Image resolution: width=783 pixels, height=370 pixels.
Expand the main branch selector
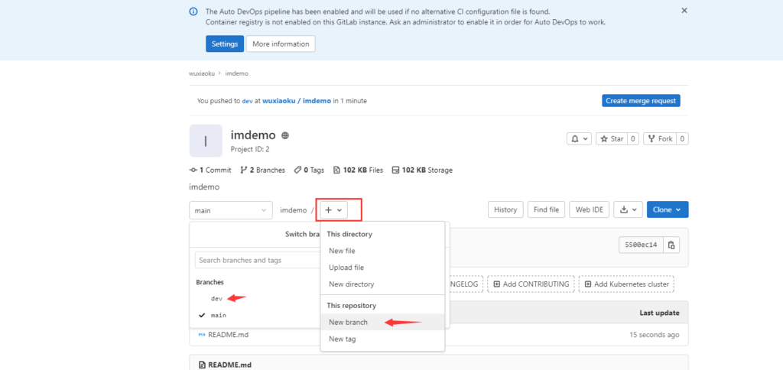pos(230,209)
